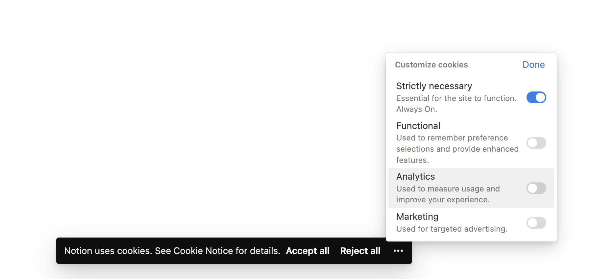This screenshot has height=279, width=613.
Task: Select the Analytics category title
Action: click(415, 176)
